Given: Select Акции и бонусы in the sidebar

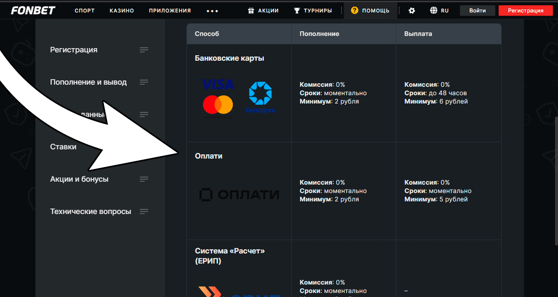Looking at the screenshot, I should 79,179.
